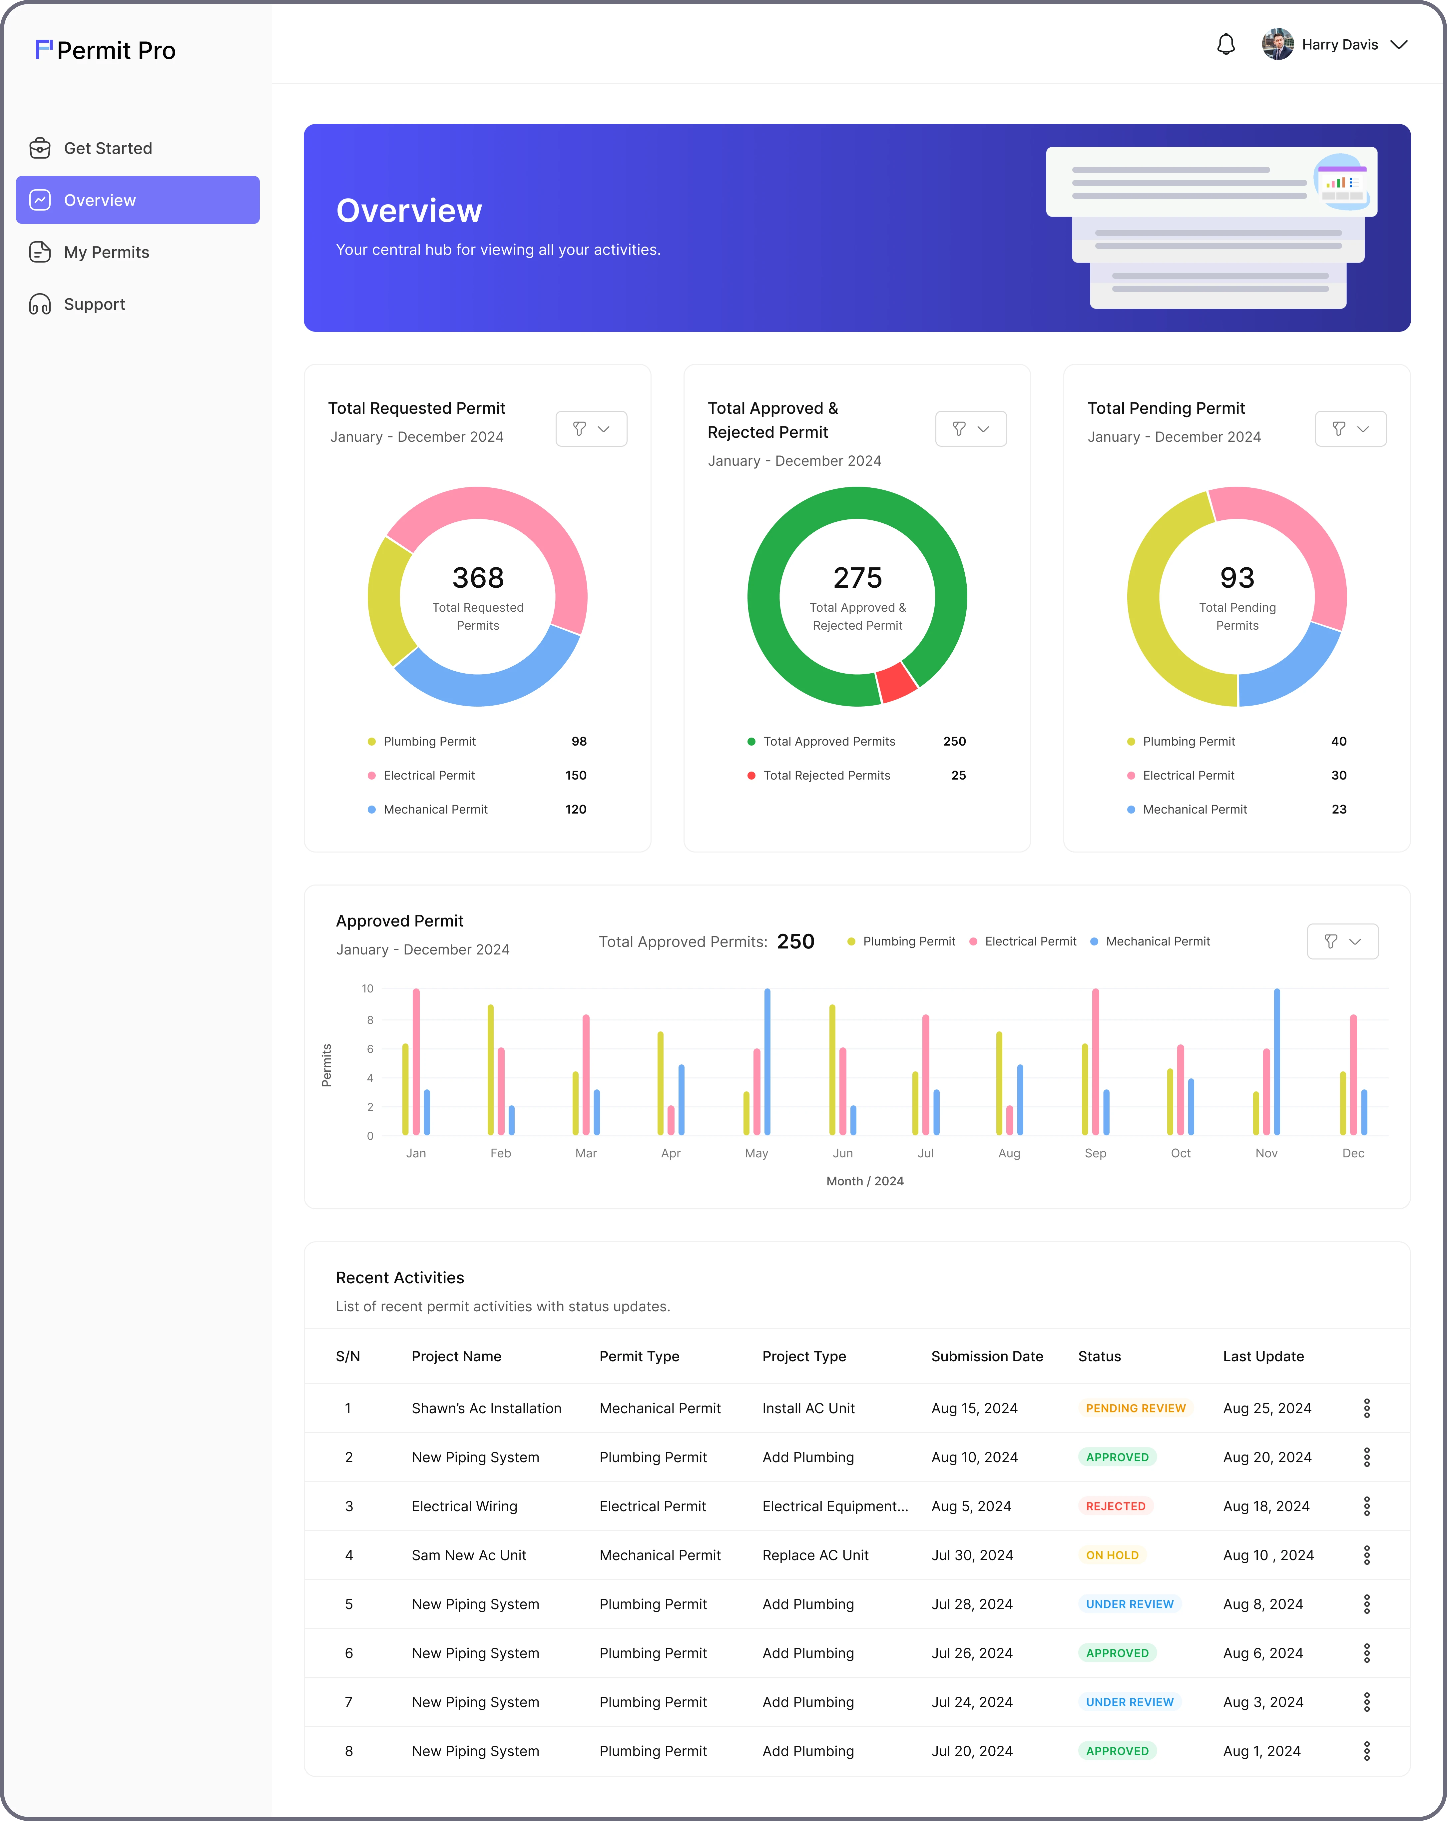Screen dimensions: 1447x1821
Task: Open actions menu for row 8 submitted Jul 20
Action: click(x=1366, y=1751)
